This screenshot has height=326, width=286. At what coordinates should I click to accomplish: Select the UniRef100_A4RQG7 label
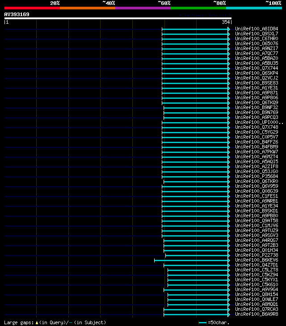257,240
